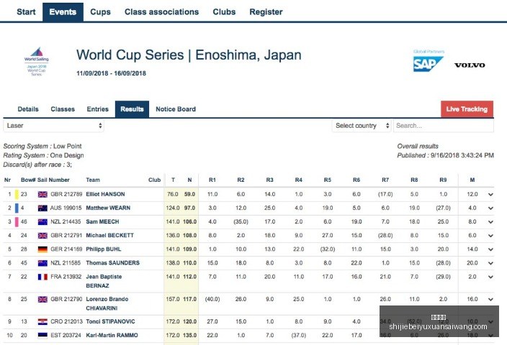Viewport: 507px width, 345px height.
Task: Click the British flag next to Elliot HANSON
Action: point(42,194)
